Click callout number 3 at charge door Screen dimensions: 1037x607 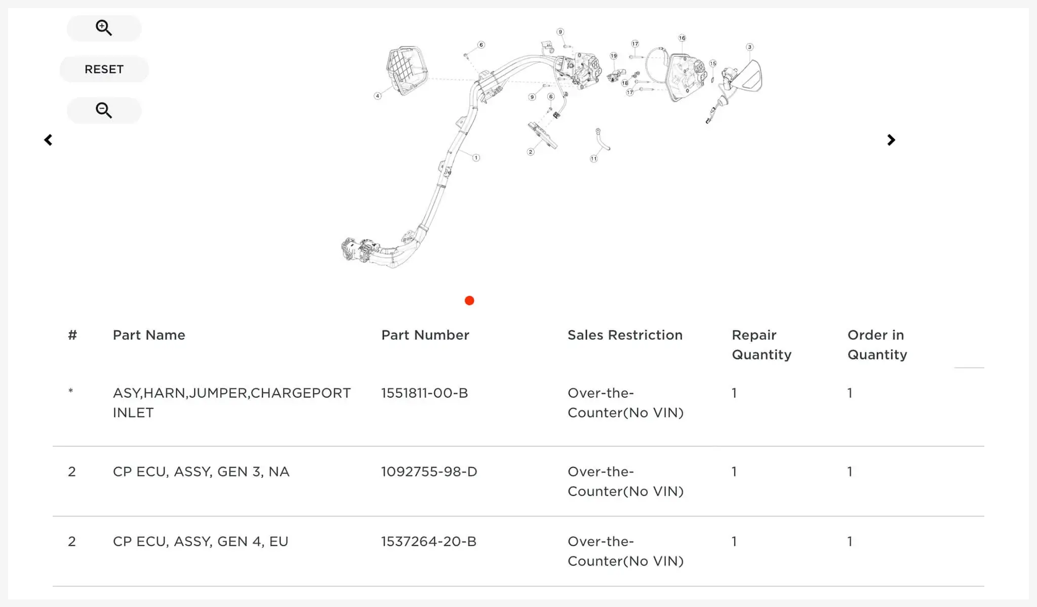pos(750,47)
